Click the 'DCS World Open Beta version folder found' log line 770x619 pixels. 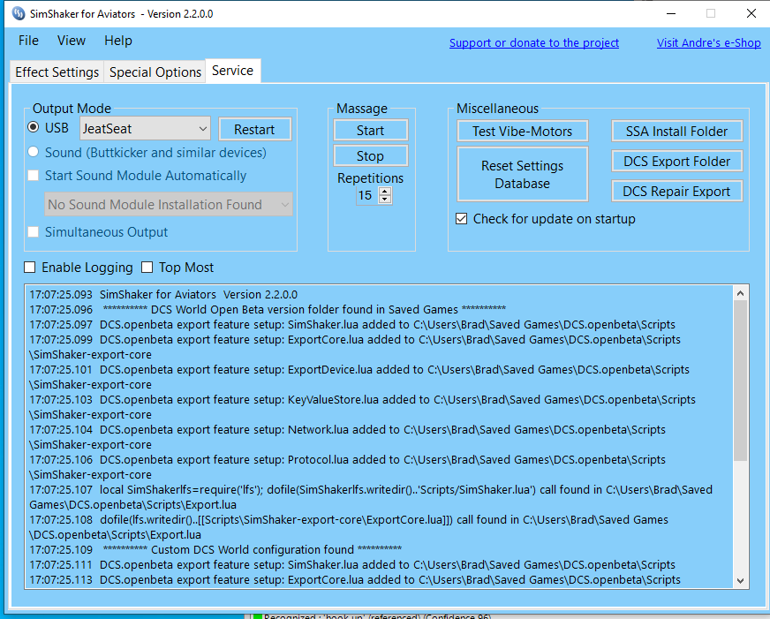pos(268,309)
